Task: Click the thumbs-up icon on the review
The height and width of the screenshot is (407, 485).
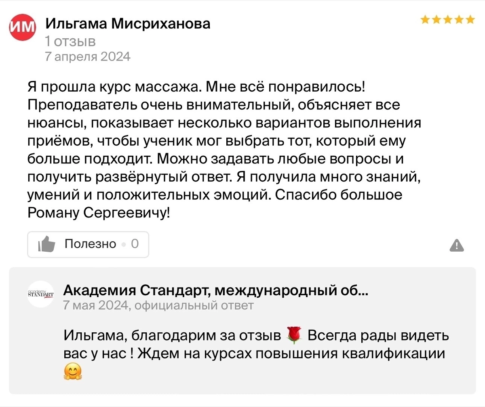Action: click(46, 244)
